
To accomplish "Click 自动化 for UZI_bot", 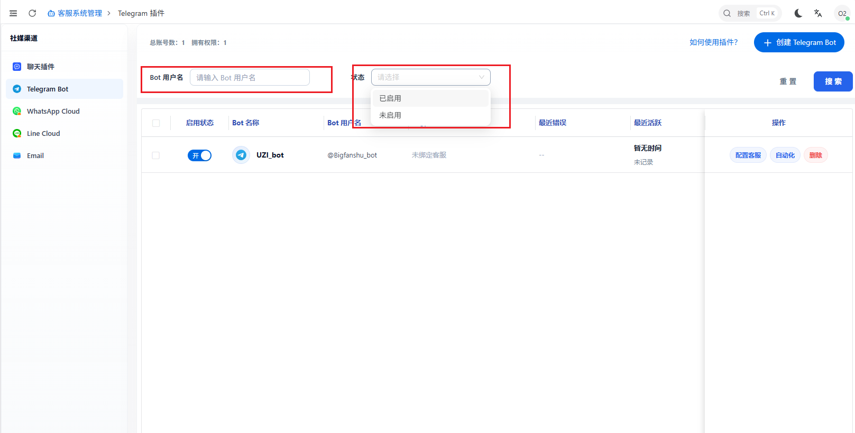I will 785,155.
